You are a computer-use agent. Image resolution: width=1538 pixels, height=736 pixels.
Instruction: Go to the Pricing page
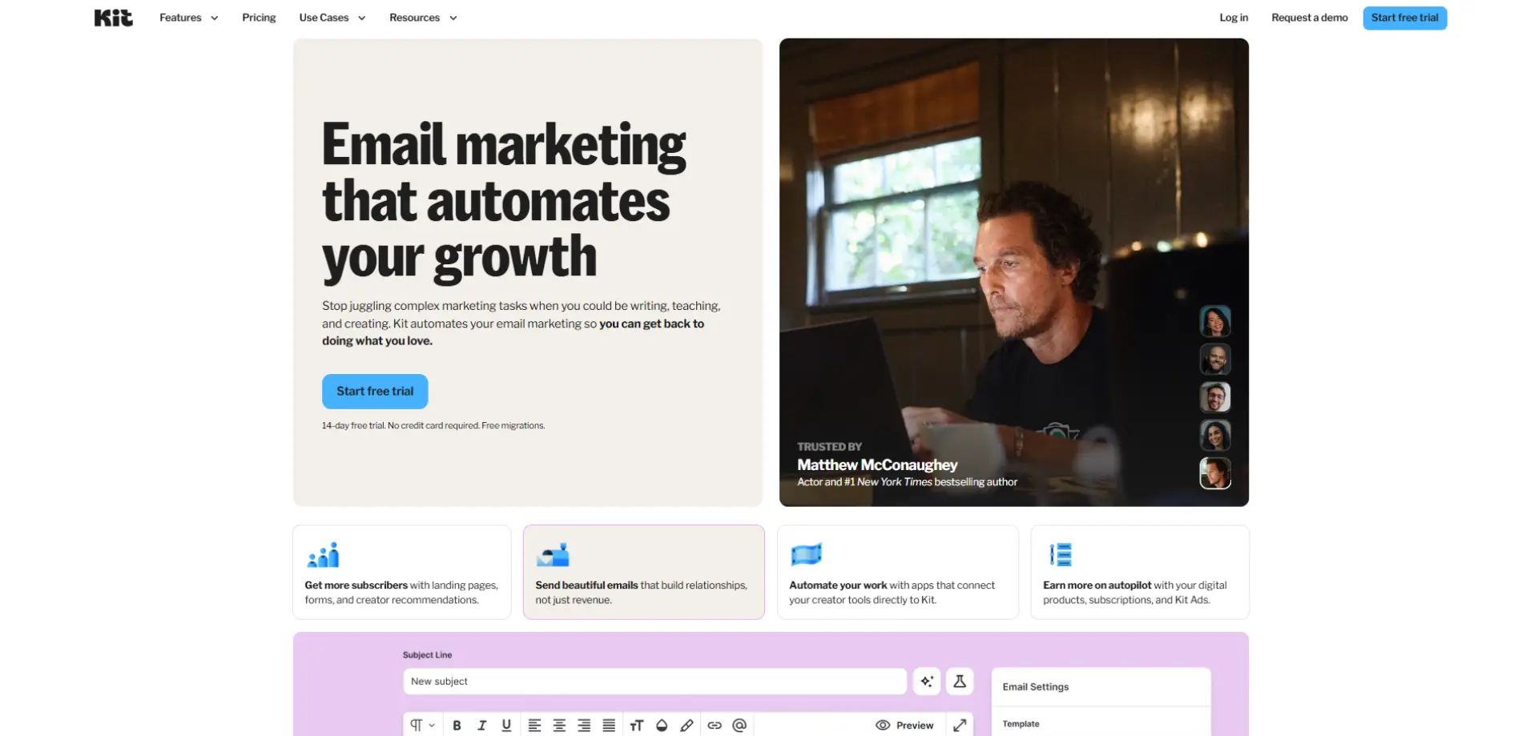259,18
